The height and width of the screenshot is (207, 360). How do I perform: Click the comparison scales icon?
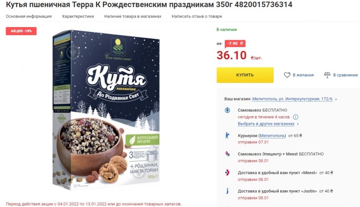327,75
